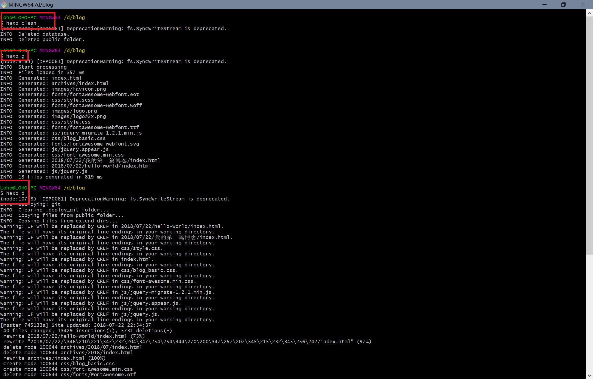Image resolution: width=593 pixels, height=379 pixels.
Task: Click the MINGW64:/d/blog title bar text
Action: point(31,5)
